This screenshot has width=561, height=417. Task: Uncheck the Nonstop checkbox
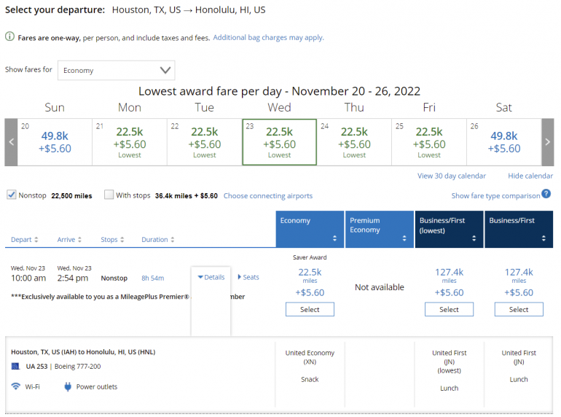[x=12, y=195]
